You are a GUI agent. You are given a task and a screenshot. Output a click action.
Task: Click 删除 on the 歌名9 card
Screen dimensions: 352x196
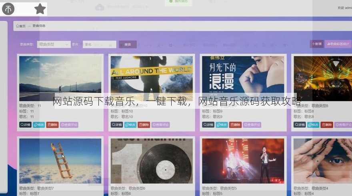(x=235, y=125)
